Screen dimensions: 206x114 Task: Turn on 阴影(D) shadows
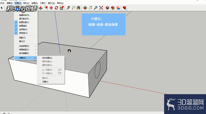pos(26,38)
